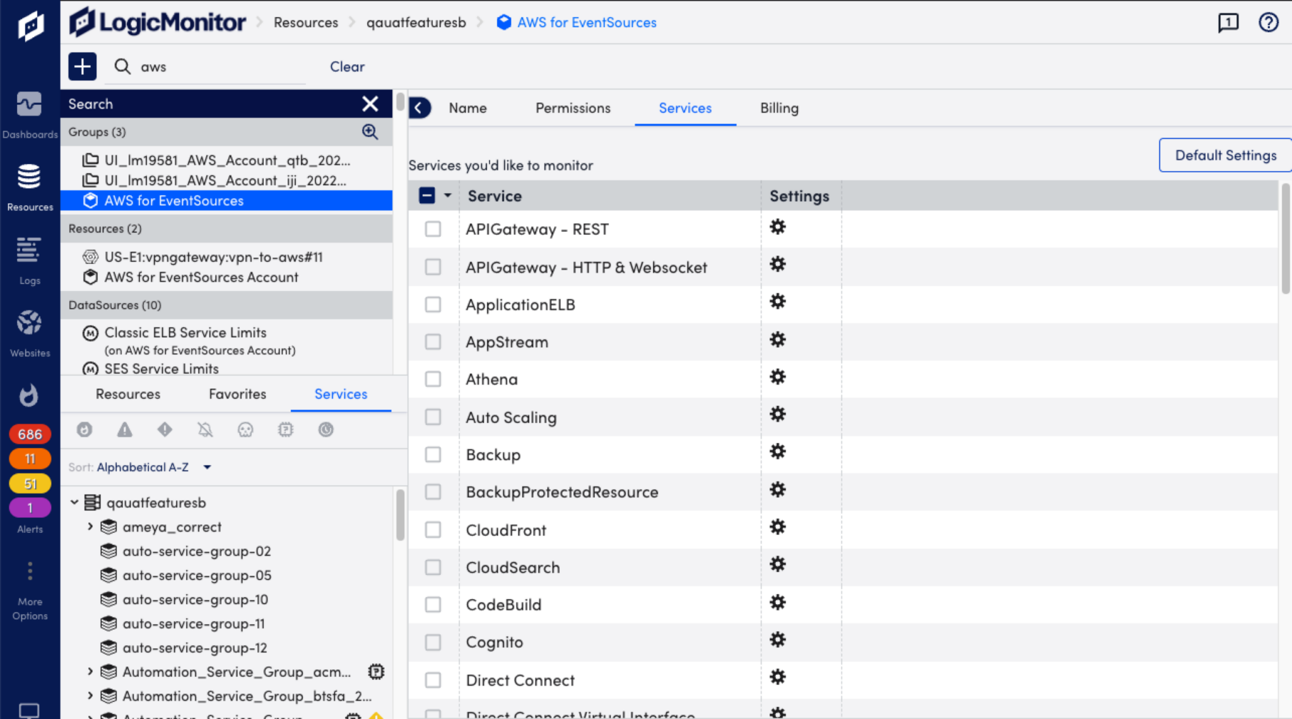The height and width of the screenshot is (719, 1292).
Task: Filter resources by warning alert status
Action: [124, 430]
